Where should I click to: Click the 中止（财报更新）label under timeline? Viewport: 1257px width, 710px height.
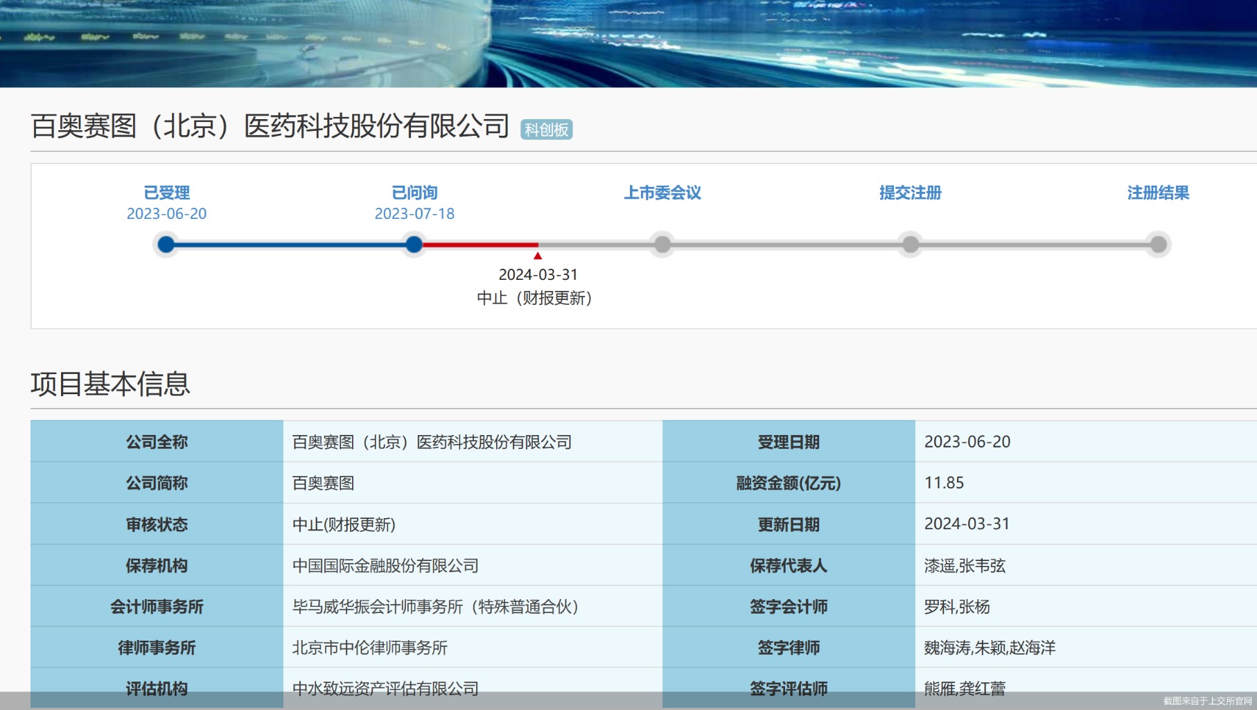(x=535, y=298)
